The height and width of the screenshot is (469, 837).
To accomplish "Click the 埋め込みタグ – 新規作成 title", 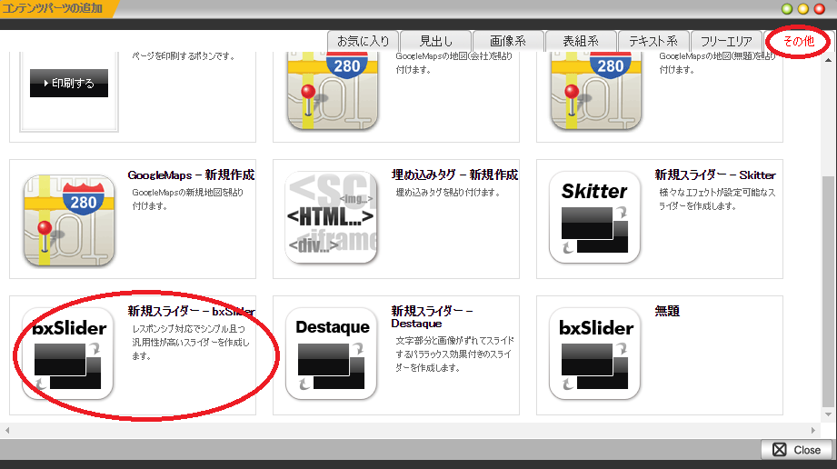I will (454, 175).
